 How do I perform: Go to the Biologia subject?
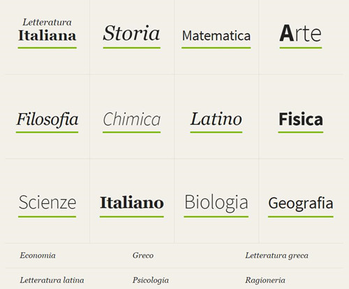click(x=216, y=202)
